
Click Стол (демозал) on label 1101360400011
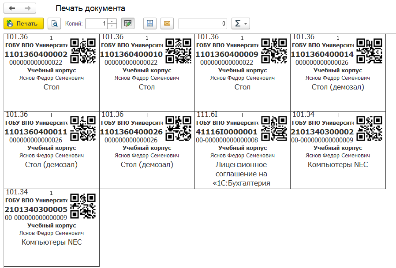tap(51, 164)
